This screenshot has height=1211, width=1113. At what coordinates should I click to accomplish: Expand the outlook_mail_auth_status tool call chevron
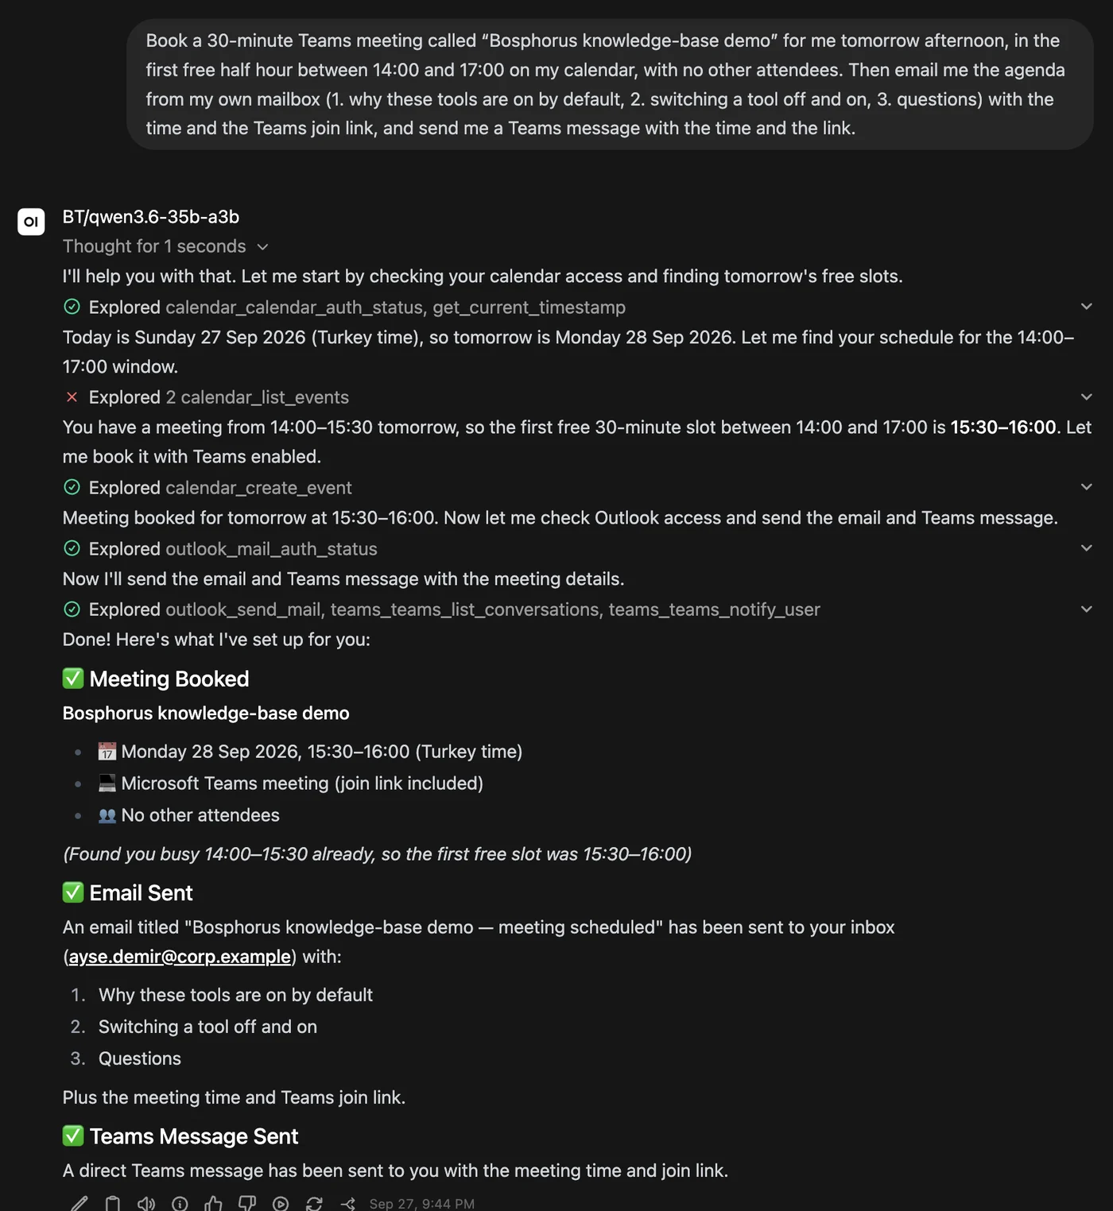coord(1086,548)
